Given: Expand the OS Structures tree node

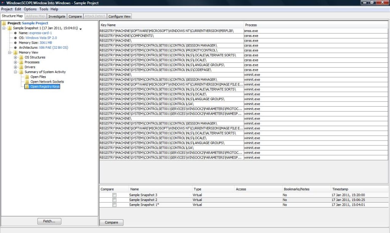Looking at the screenshot, I should coord(15,57).
